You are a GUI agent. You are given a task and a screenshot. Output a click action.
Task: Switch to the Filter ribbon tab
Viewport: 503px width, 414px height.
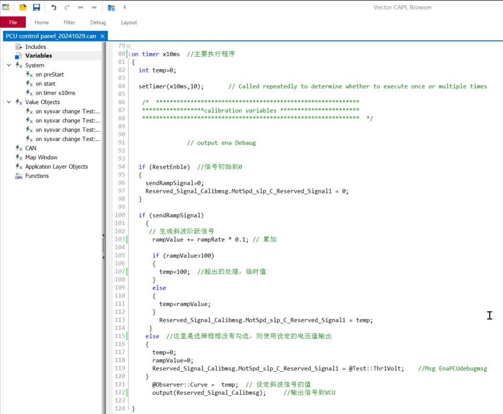click(x=70, y=23)
